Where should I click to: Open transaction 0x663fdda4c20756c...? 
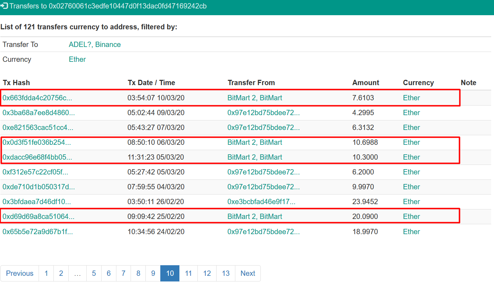coord(37,98)
